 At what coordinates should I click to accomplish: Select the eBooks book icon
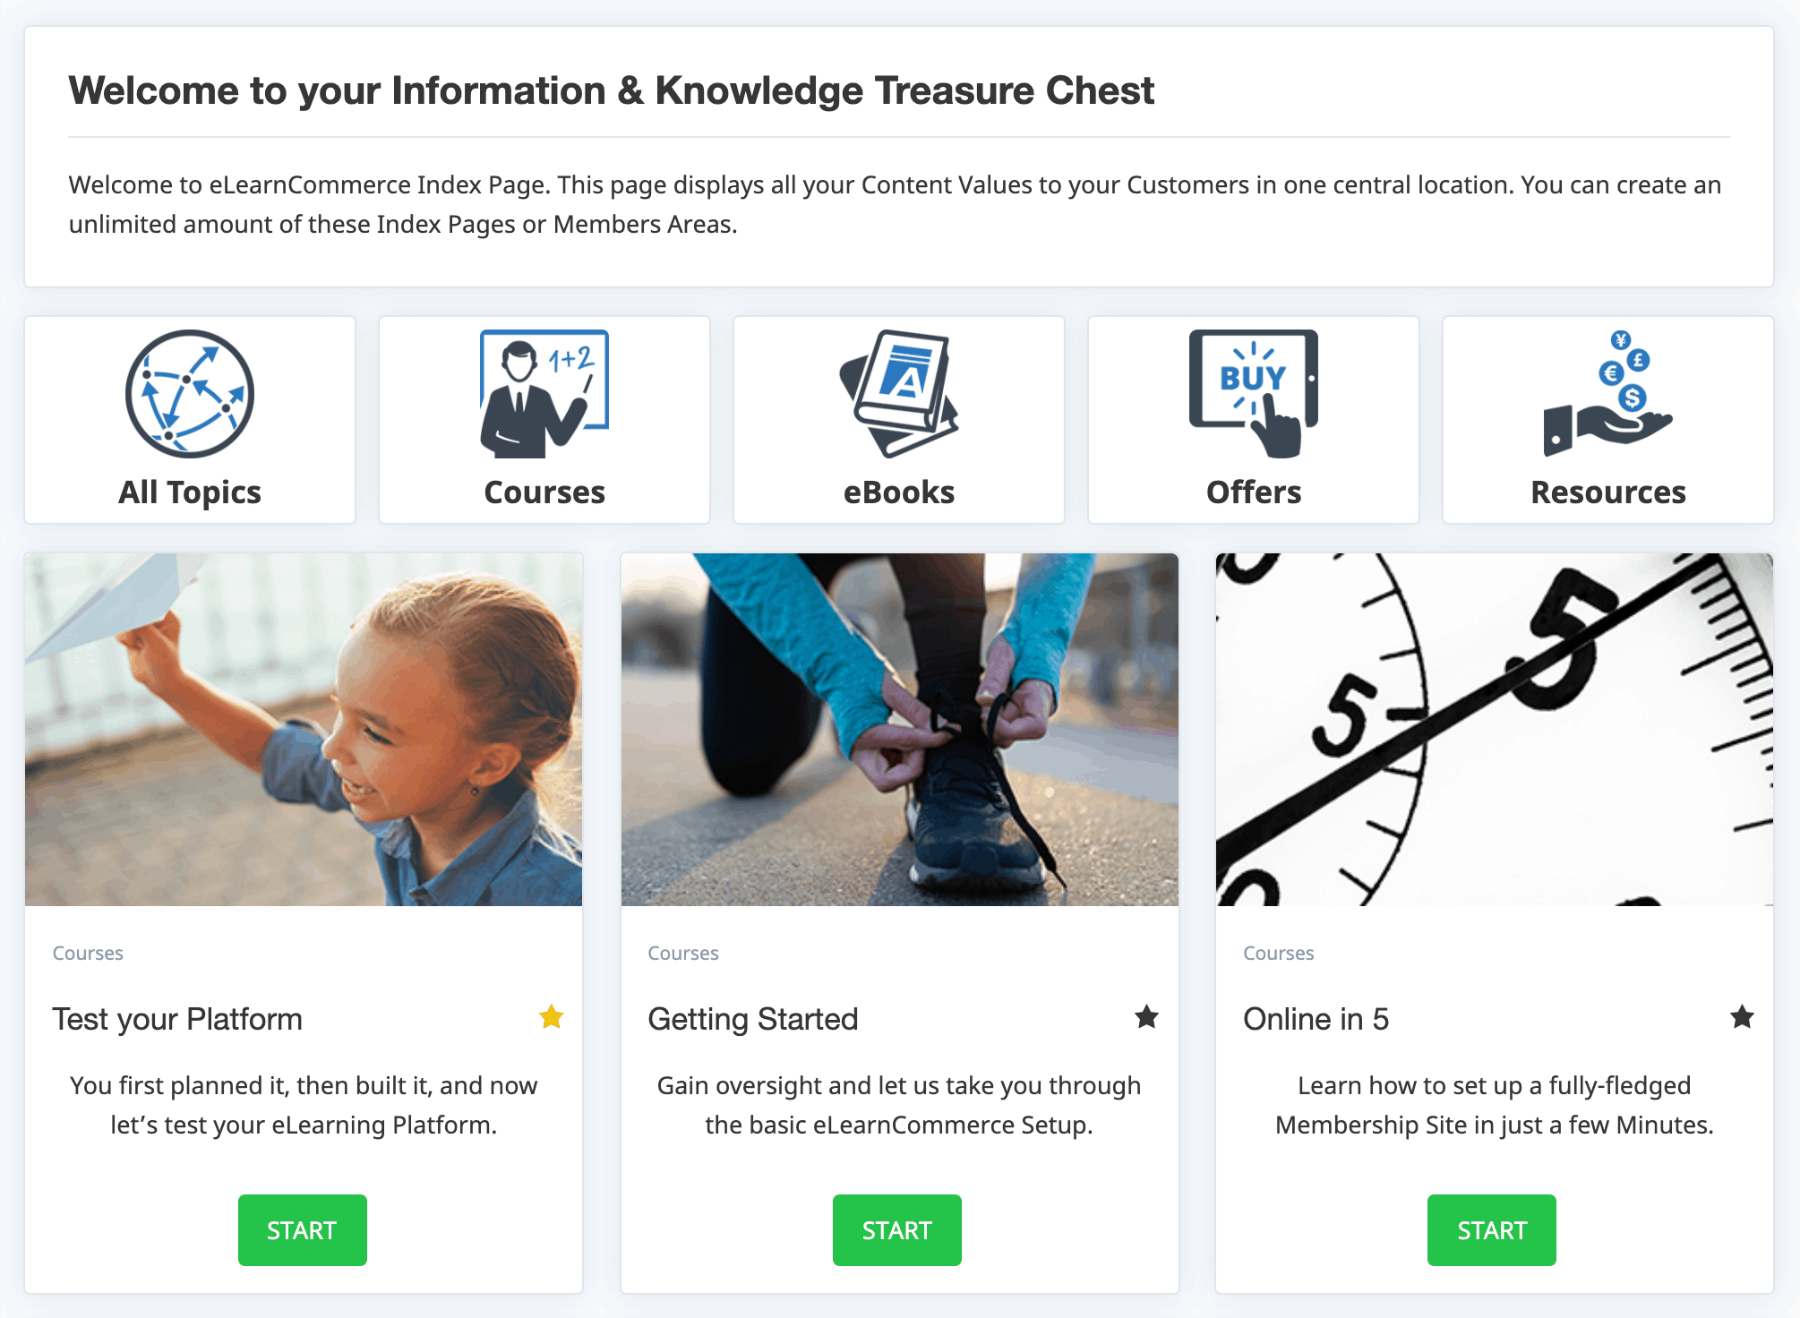coord(899,394)
